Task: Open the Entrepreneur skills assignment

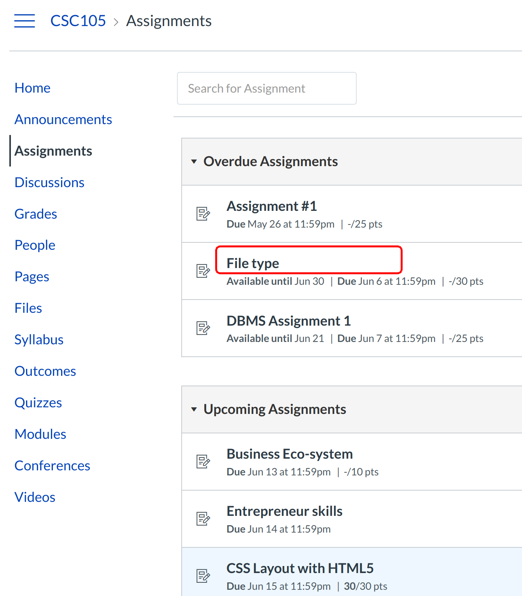Action: pos(284,511)
